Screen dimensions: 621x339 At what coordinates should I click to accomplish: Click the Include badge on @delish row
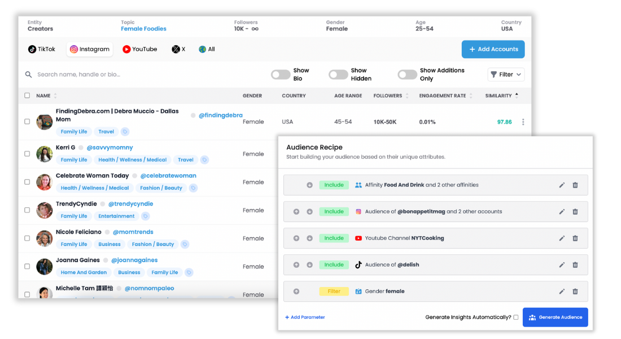334,265
